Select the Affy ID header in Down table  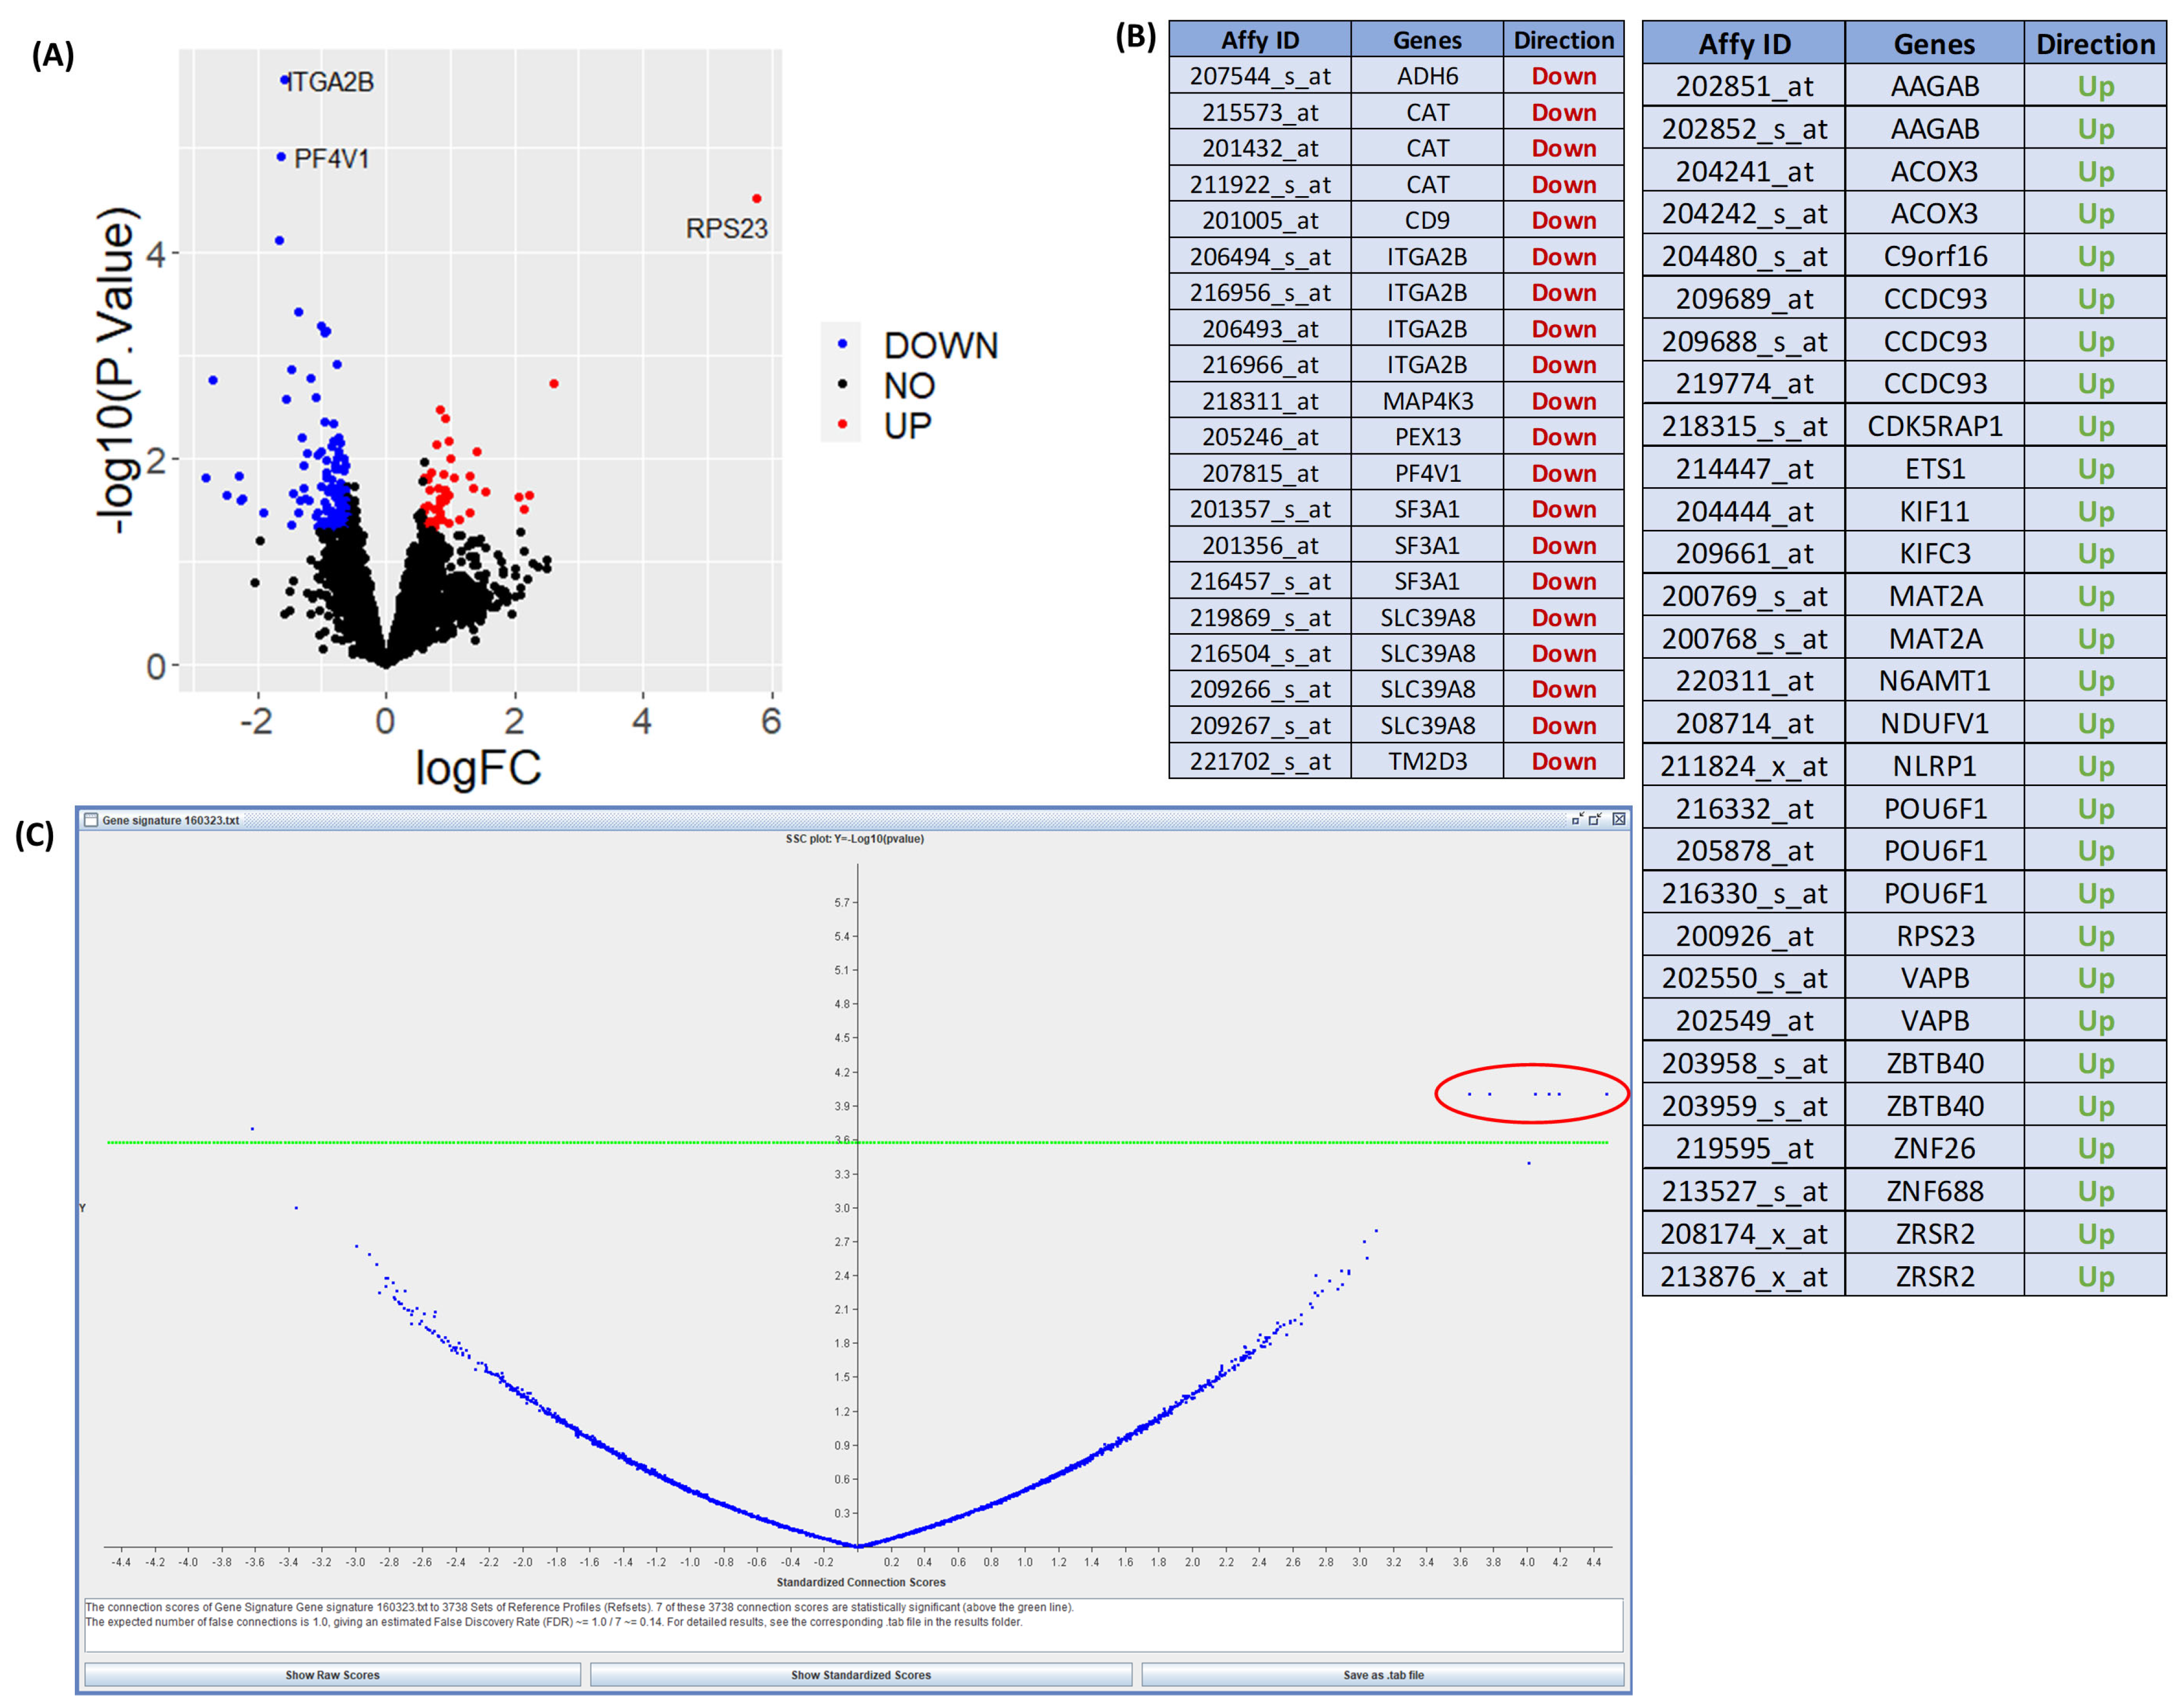[x=1259, y=41]
